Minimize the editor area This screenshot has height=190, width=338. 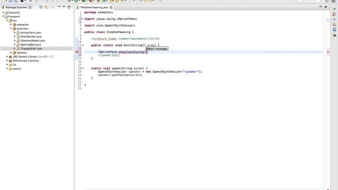[x=321, y=7]
